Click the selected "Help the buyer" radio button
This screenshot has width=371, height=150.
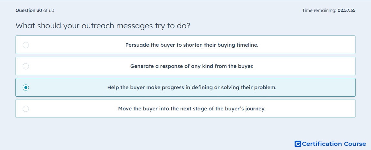pyautogui.click(x=26, y=88)
